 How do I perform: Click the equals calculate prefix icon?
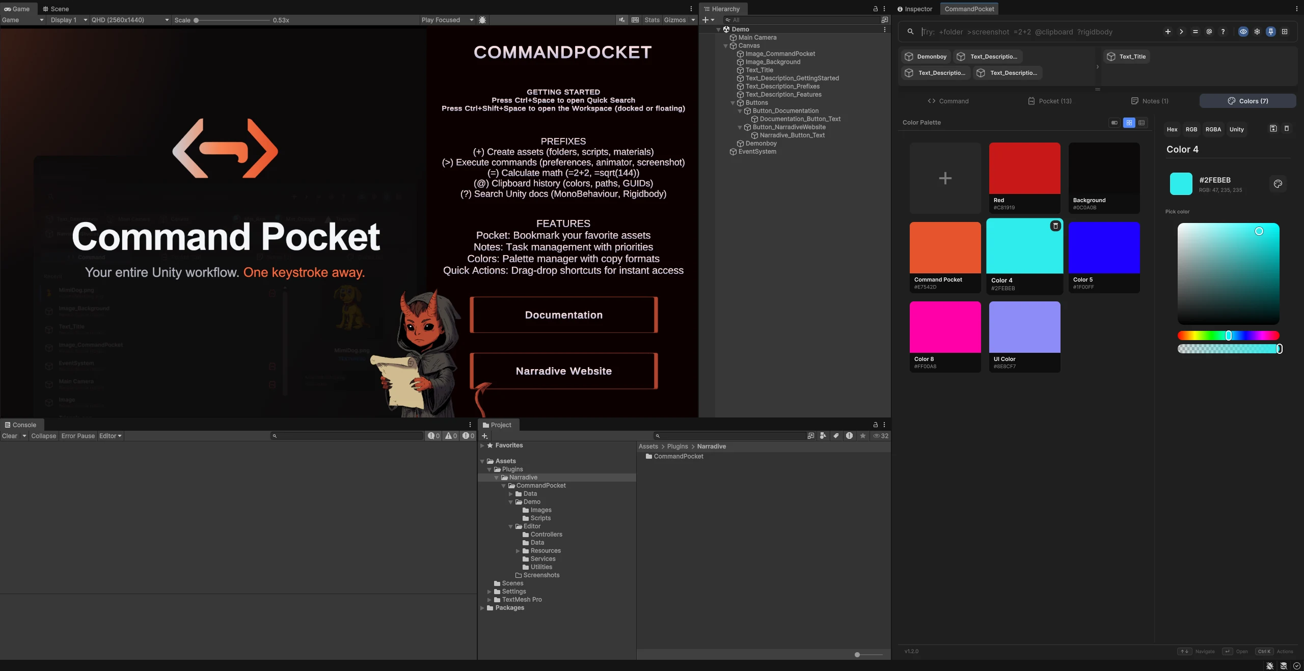point(1195,32)
